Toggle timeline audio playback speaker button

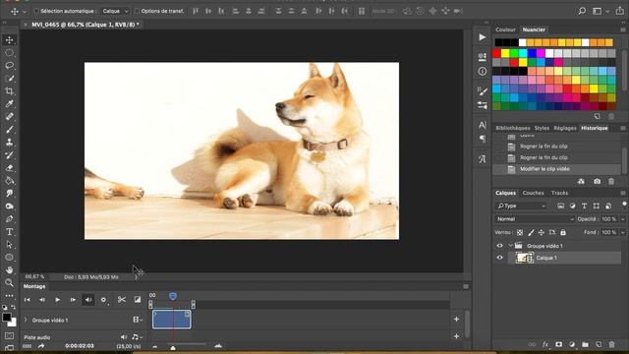(x=88, y=299)
